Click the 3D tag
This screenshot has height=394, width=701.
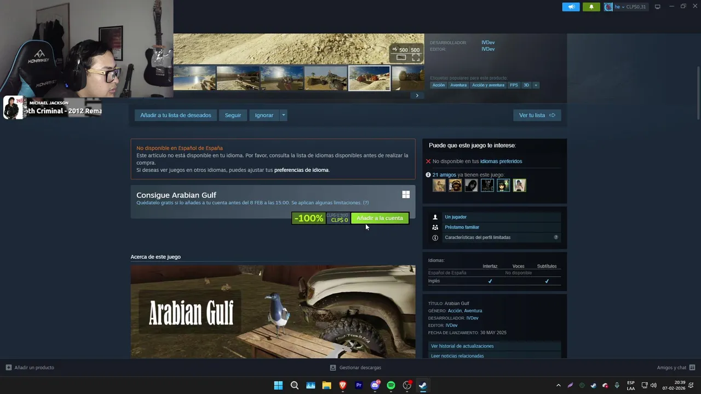tap(526, 85)
